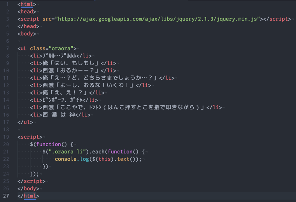Click the closing head tag
296x202 pixels.
point(28,26)
